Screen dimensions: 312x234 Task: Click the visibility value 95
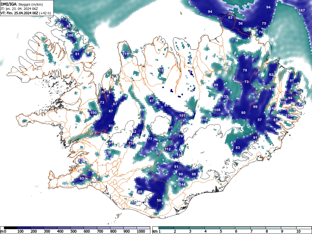(82, 178)
